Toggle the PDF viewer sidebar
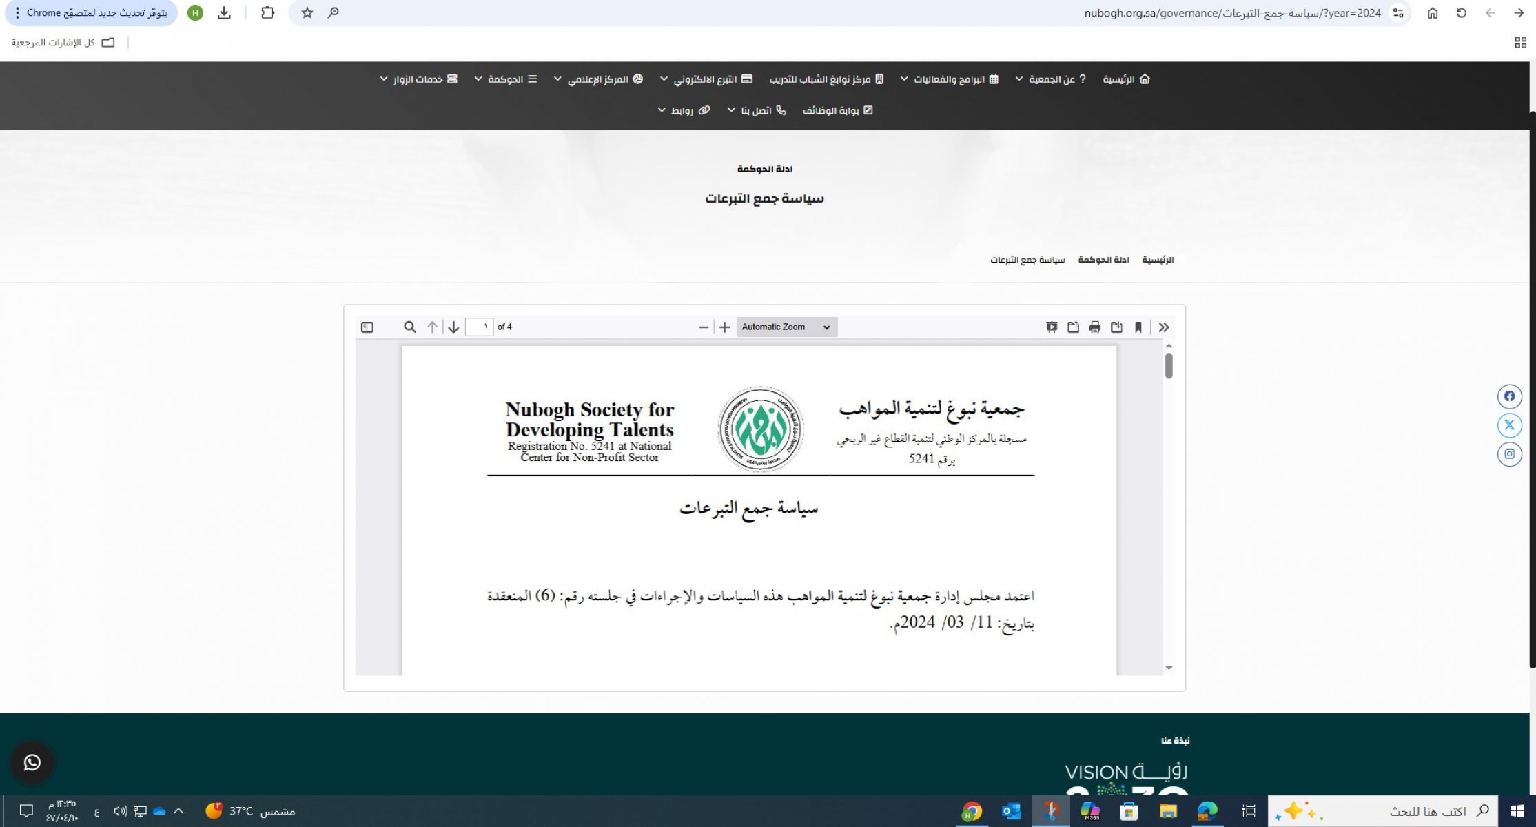The width and height of the screenshot is (1536, 827). tap(367, 327)
